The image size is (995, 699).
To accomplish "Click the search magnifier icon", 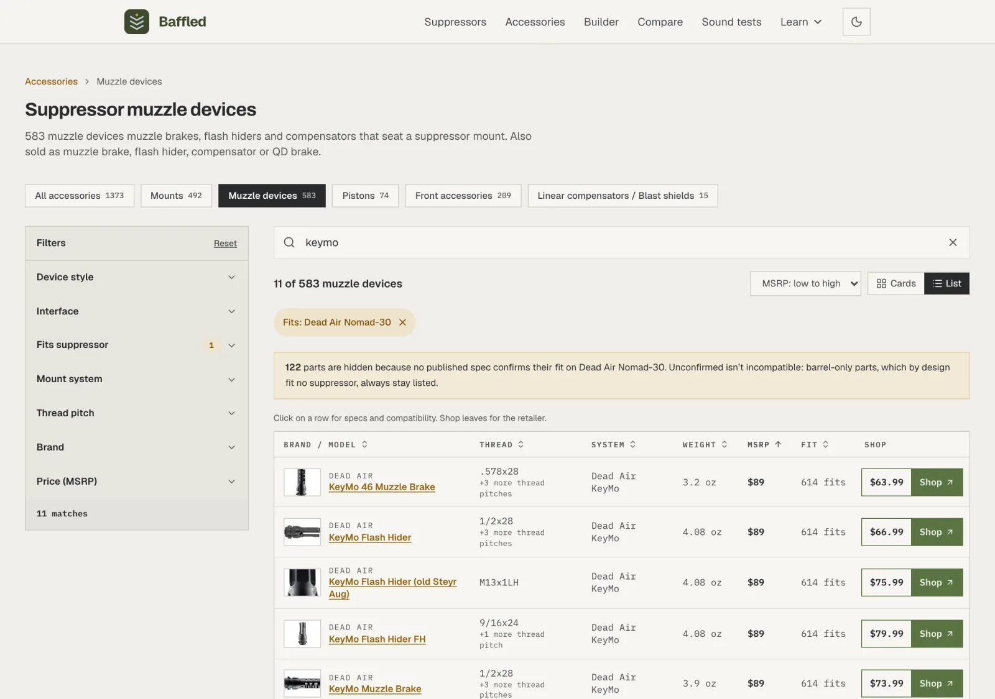I will (x=289, y=242).
